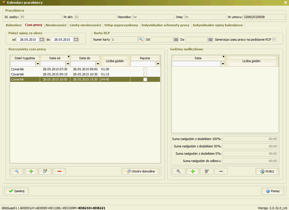The width and height of the screenshot is (289, 210).
Task: Click Zamknij button
Action: click(17, 191)
